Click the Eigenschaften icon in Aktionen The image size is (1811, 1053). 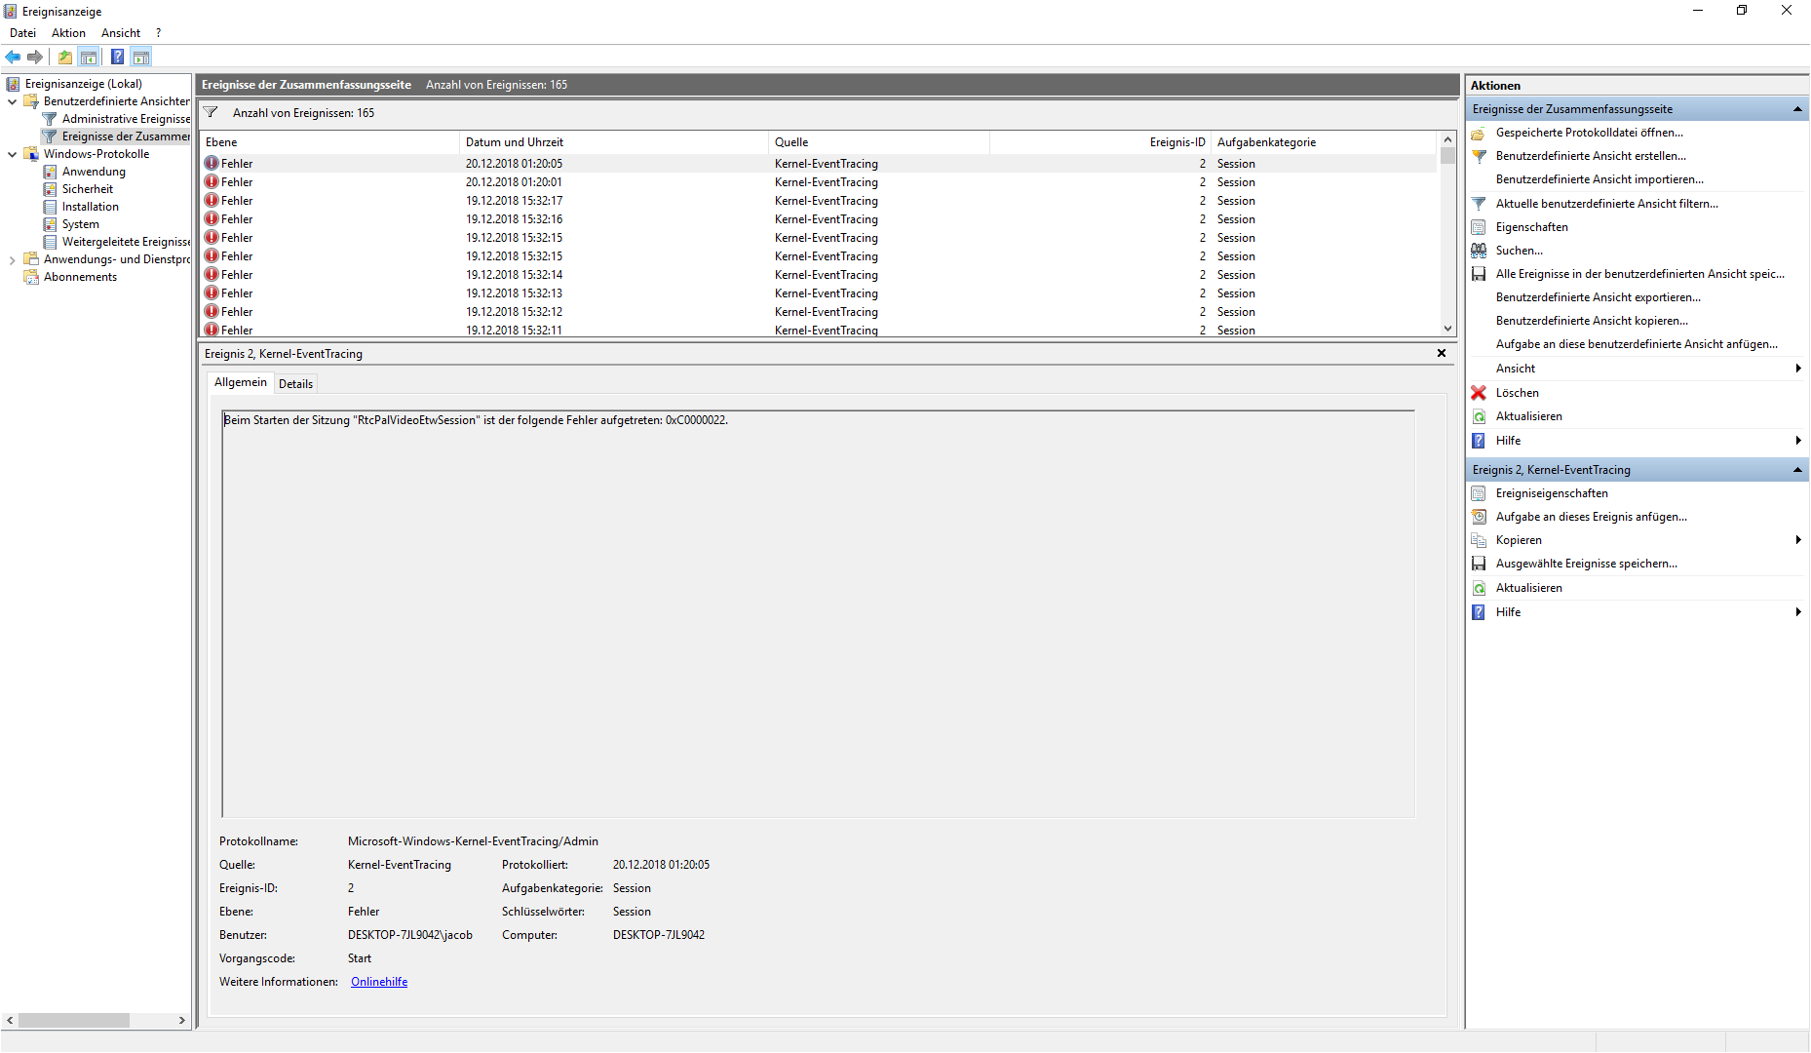(1479, 227)
